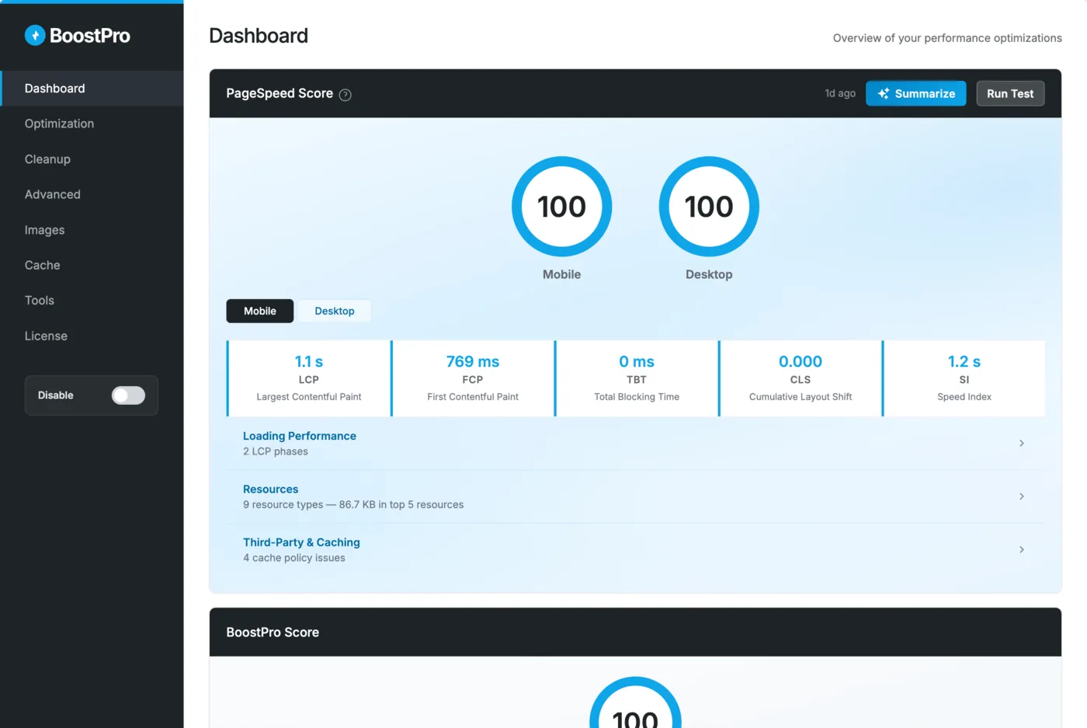
Task: Click 'Overview of your performance optimizations' text
Action: 947,38
